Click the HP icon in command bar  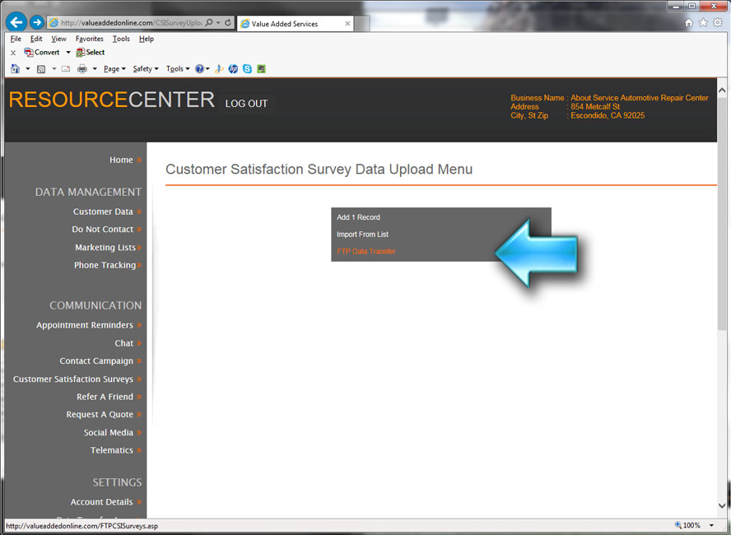tap(234, 69)
